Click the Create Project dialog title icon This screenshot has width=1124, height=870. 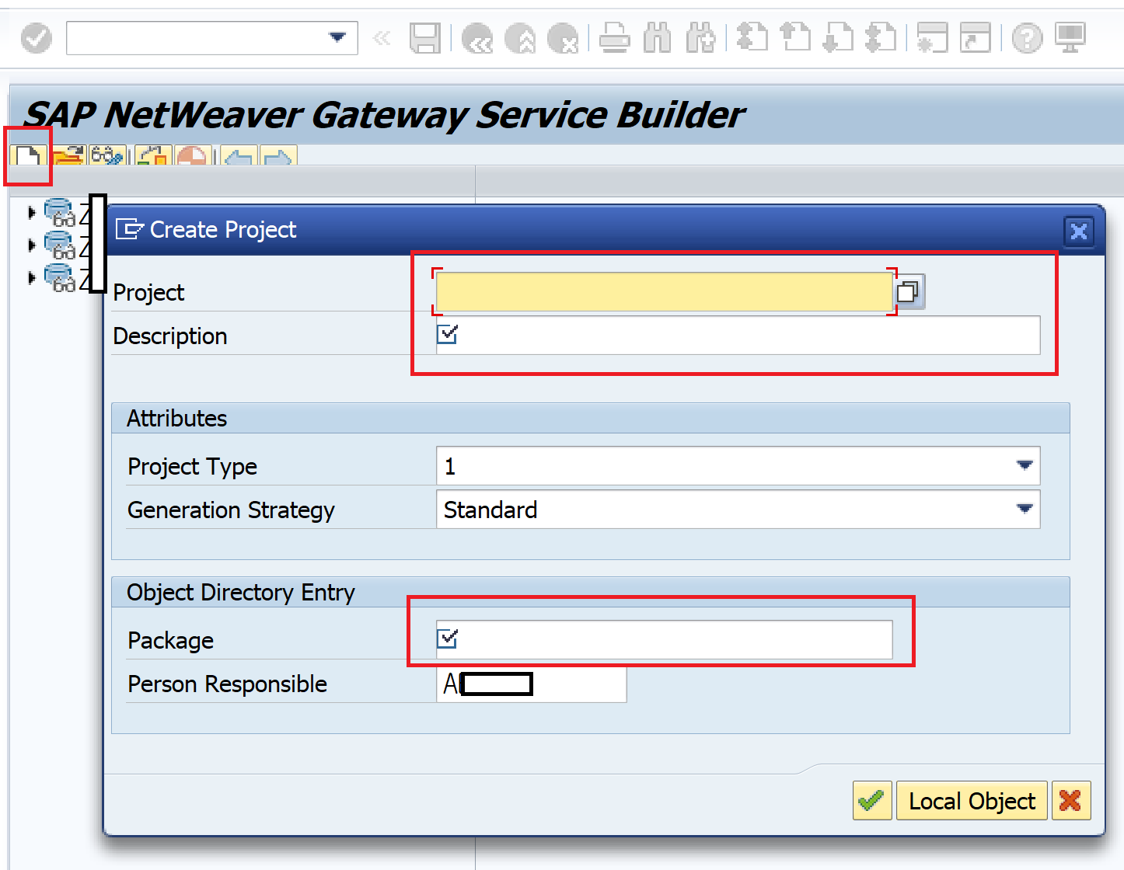tap(129, 229)
